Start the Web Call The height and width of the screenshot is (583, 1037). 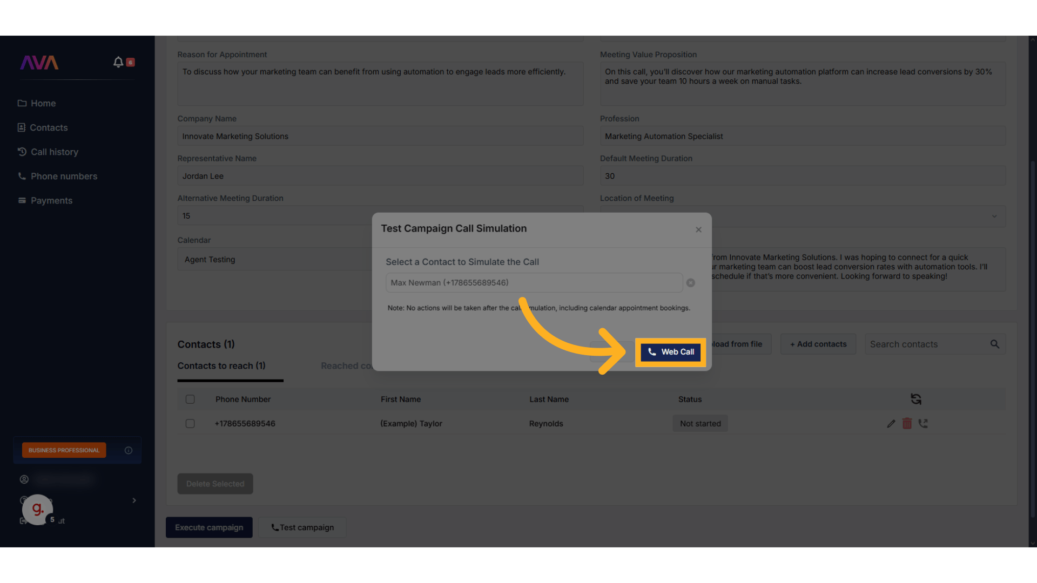[670, 352]
